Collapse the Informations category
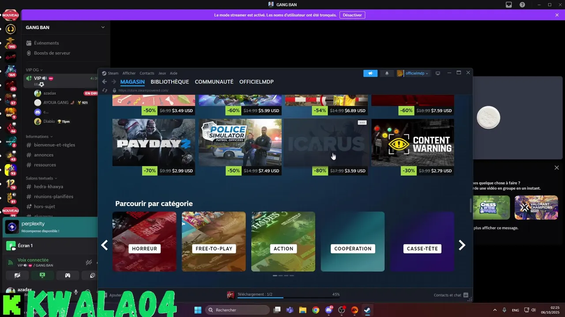565x317 pixels. (39, 136)
